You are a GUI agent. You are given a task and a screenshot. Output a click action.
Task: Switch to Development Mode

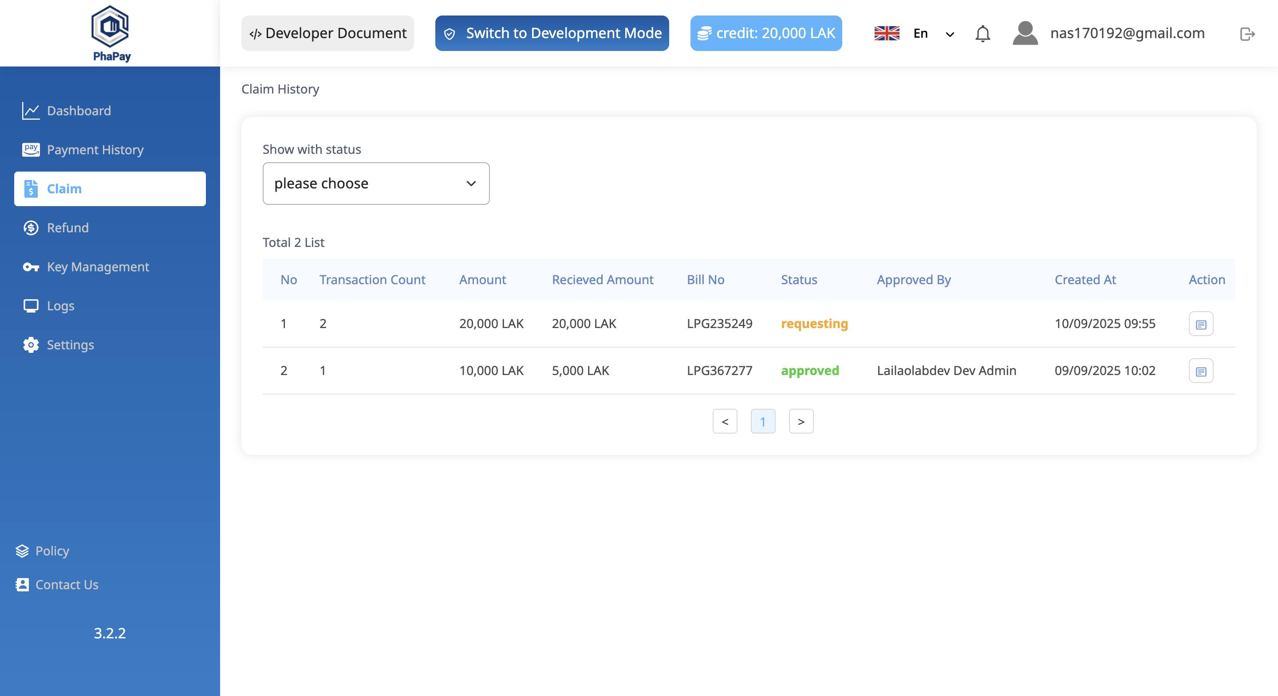coord(552,33)
